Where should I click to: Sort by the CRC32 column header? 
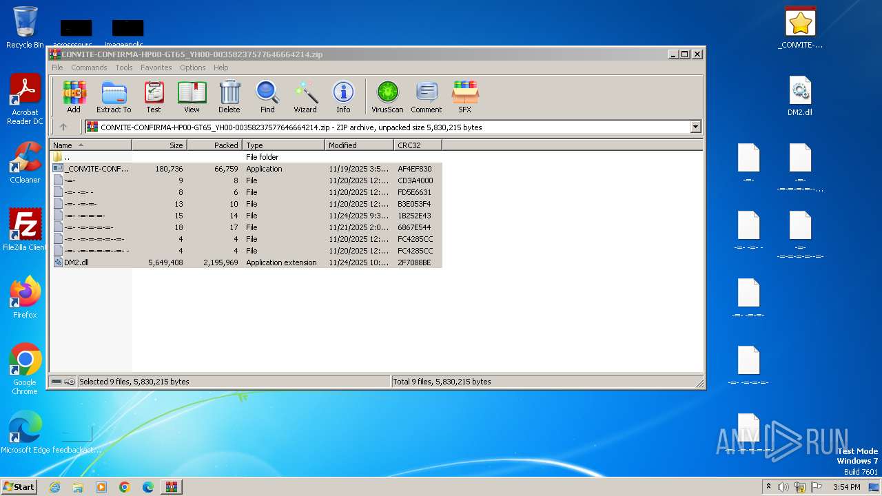(x=418, y=145)
